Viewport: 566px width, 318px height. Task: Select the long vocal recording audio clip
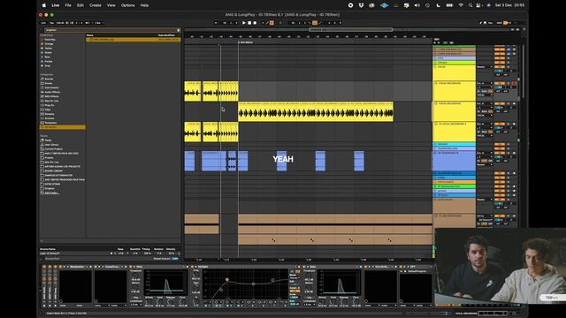[x=316, y=111]
